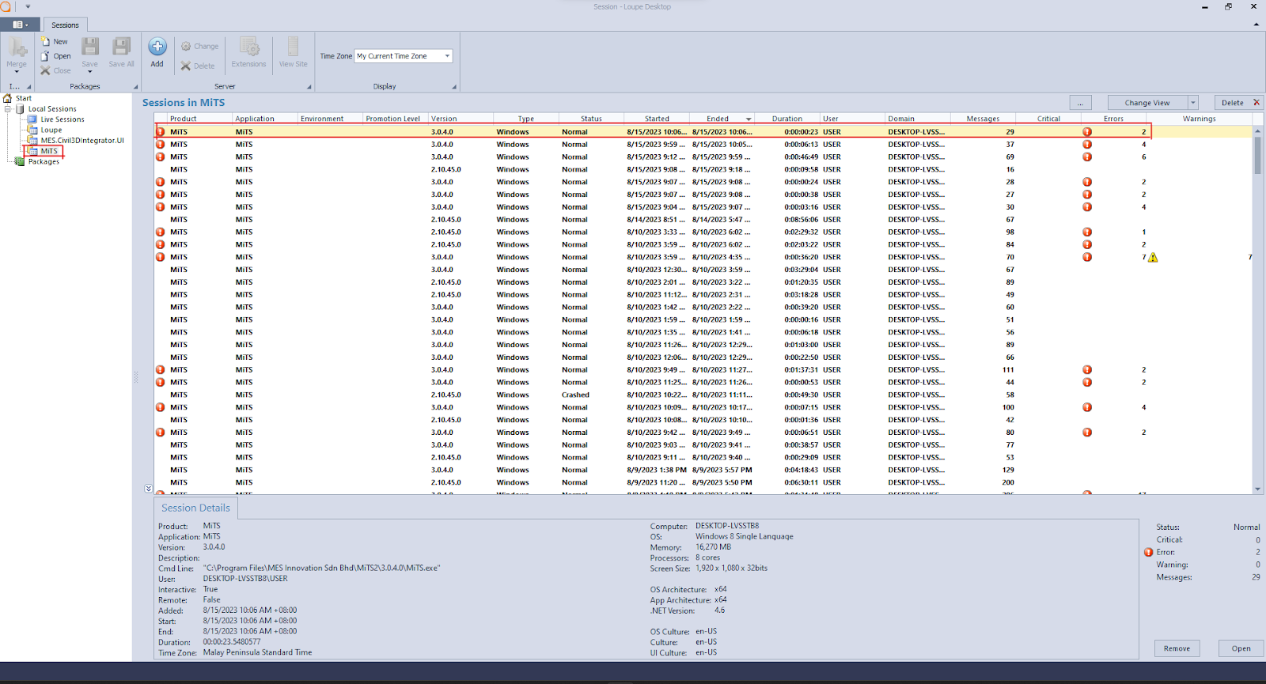The width and height of the screenshot is (1266, 684).
Task: Sort by the Warnings column header
Action: [x=1200, y=119]
